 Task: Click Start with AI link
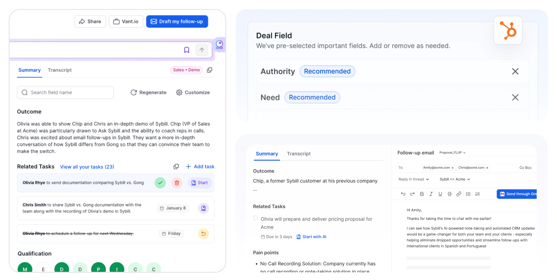click(x=311, y=237)
